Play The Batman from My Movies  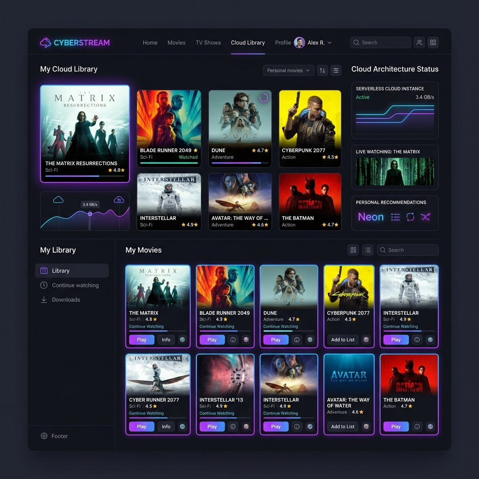396,427
